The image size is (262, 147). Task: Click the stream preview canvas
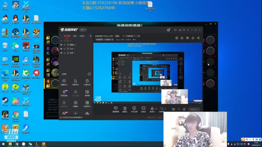coord(148,73)
